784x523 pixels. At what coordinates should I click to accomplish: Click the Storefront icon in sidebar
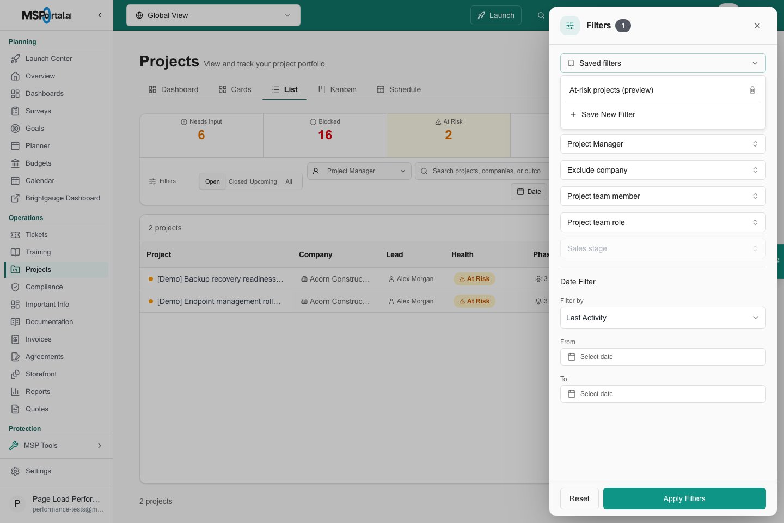(x=15, y=374)
